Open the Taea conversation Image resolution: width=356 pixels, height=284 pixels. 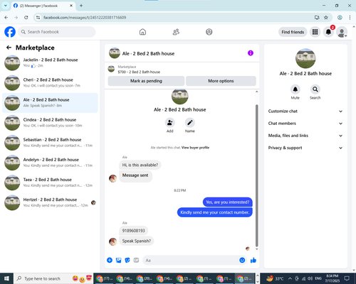(x=50, y=182)
